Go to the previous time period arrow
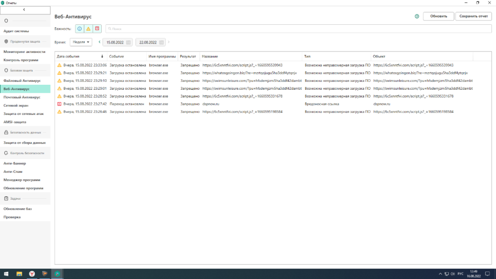Viewport: 496px width, 279px height. pos(99,42)
